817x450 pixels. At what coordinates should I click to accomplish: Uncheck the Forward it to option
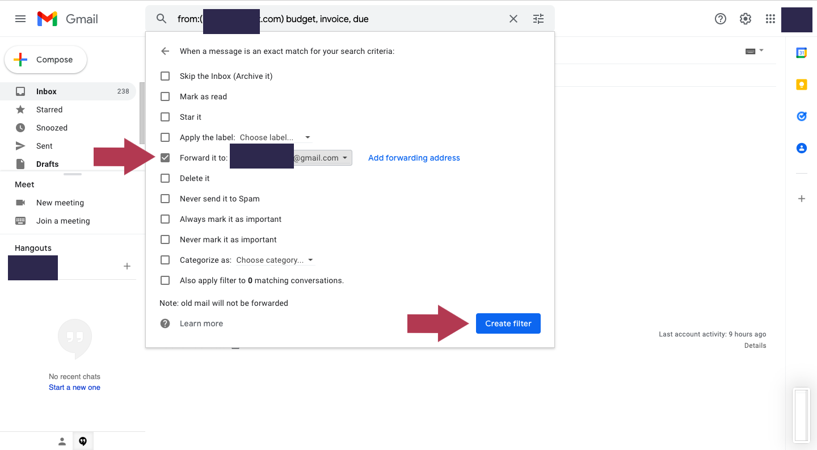click(x=165, y=157)
